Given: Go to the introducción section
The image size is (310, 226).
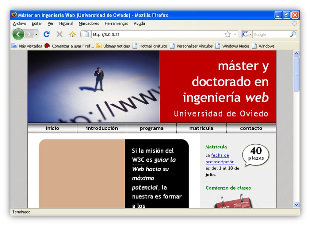Looking at the screenshot, I should pyautogui.click(x=102, y=128).
